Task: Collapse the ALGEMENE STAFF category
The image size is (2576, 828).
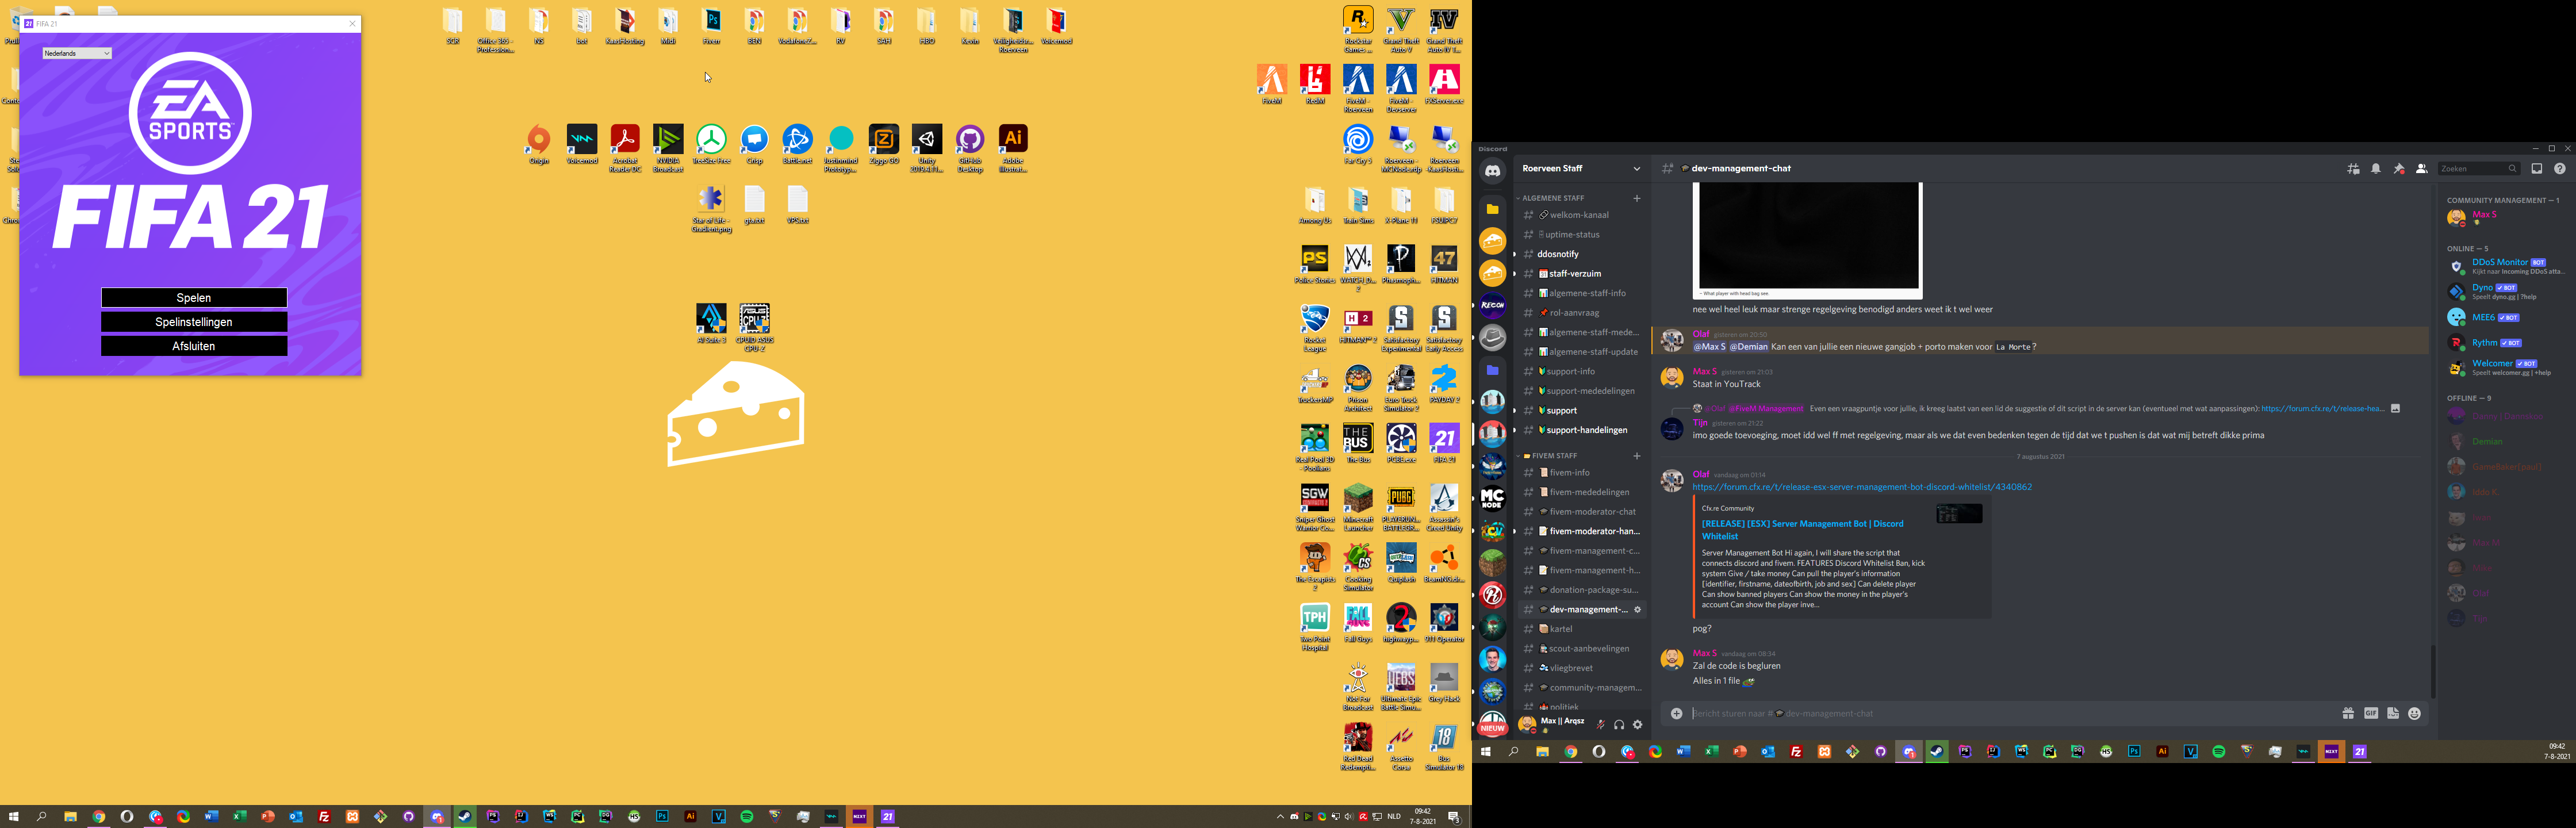Action: pyautogui.click(x=1552, y=198)
